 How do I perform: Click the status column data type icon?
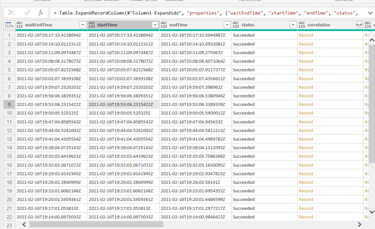[236, 25]
